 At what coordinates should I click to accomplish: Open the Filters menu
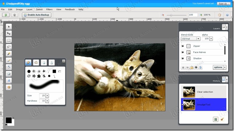pos(49,9)
